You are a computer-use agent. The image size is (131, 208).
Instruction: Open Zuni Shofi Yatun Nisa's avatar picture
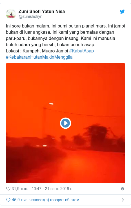coord(11,14)
